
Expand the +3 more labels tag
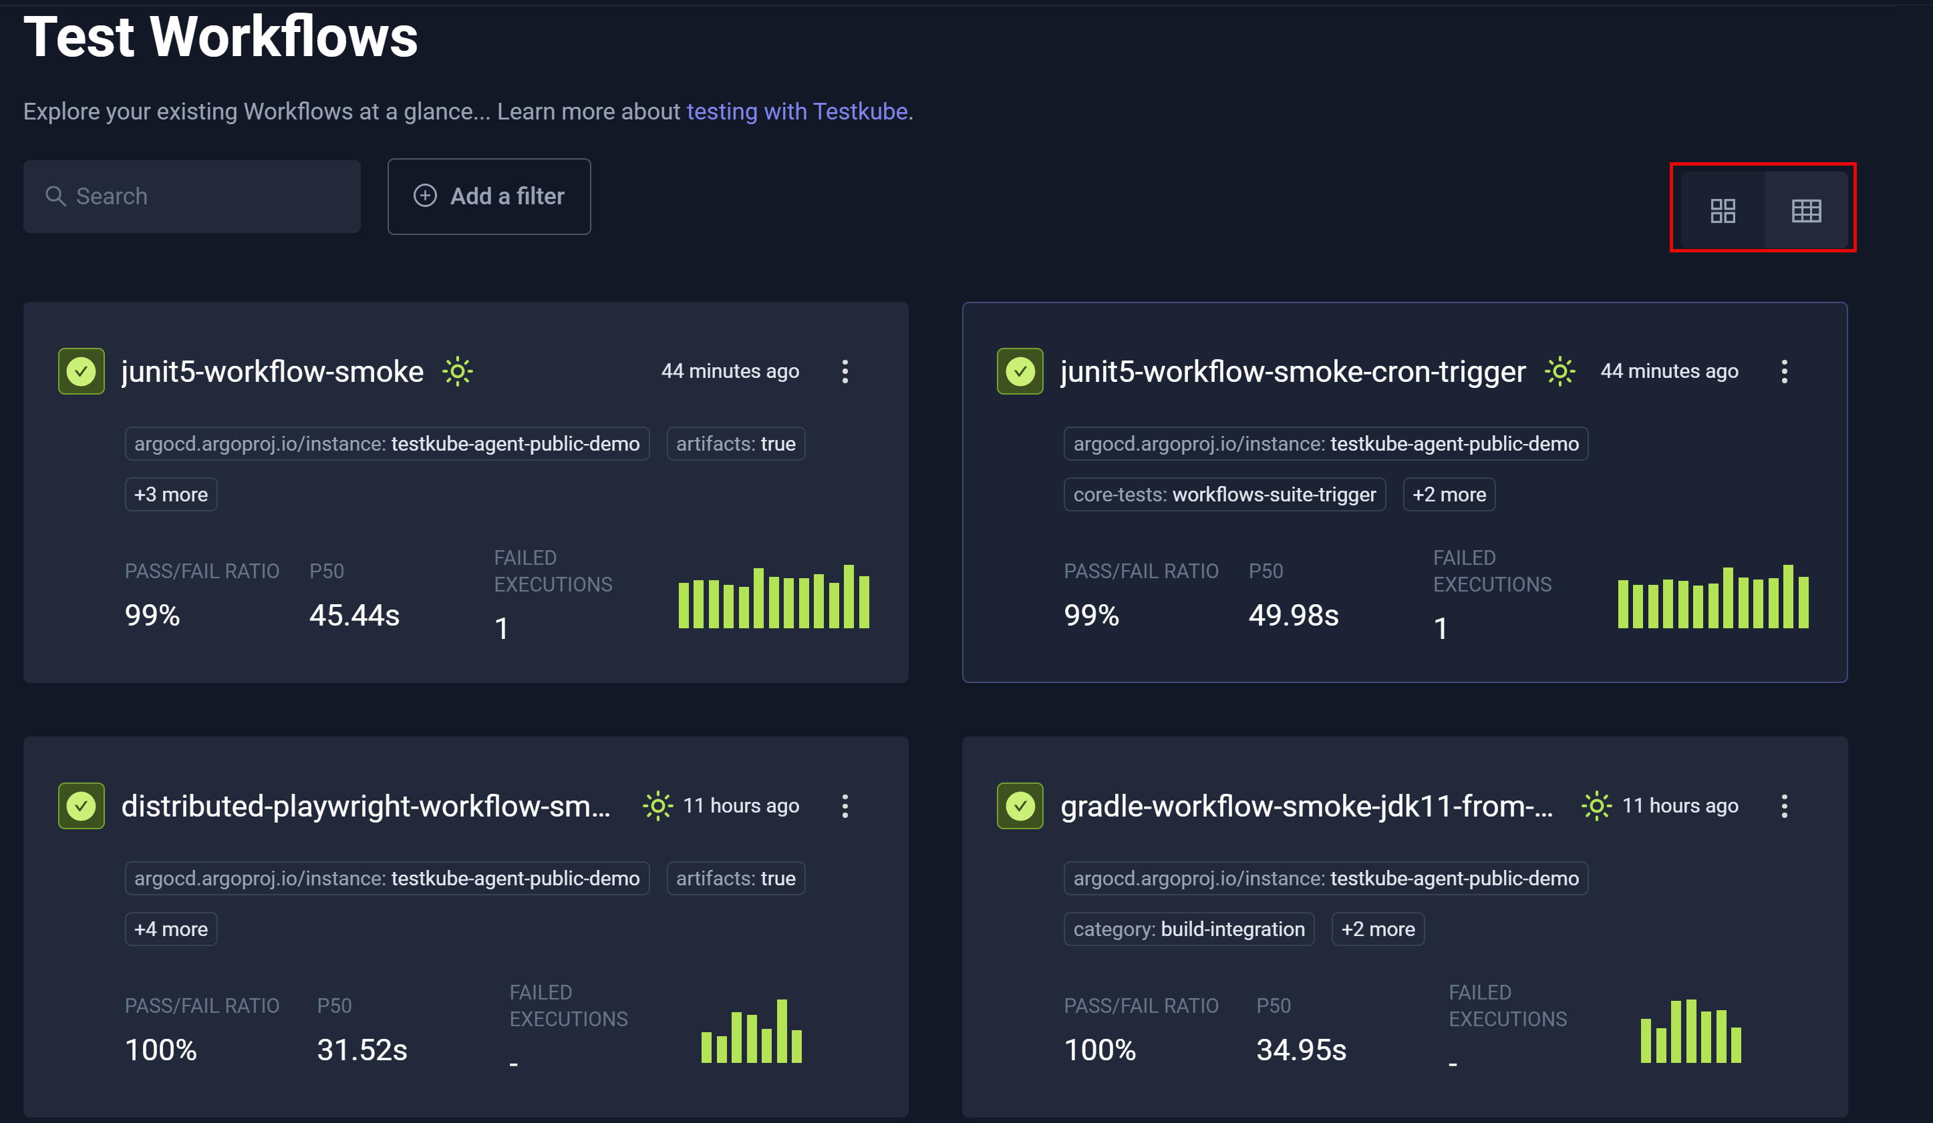pos(171,495)
